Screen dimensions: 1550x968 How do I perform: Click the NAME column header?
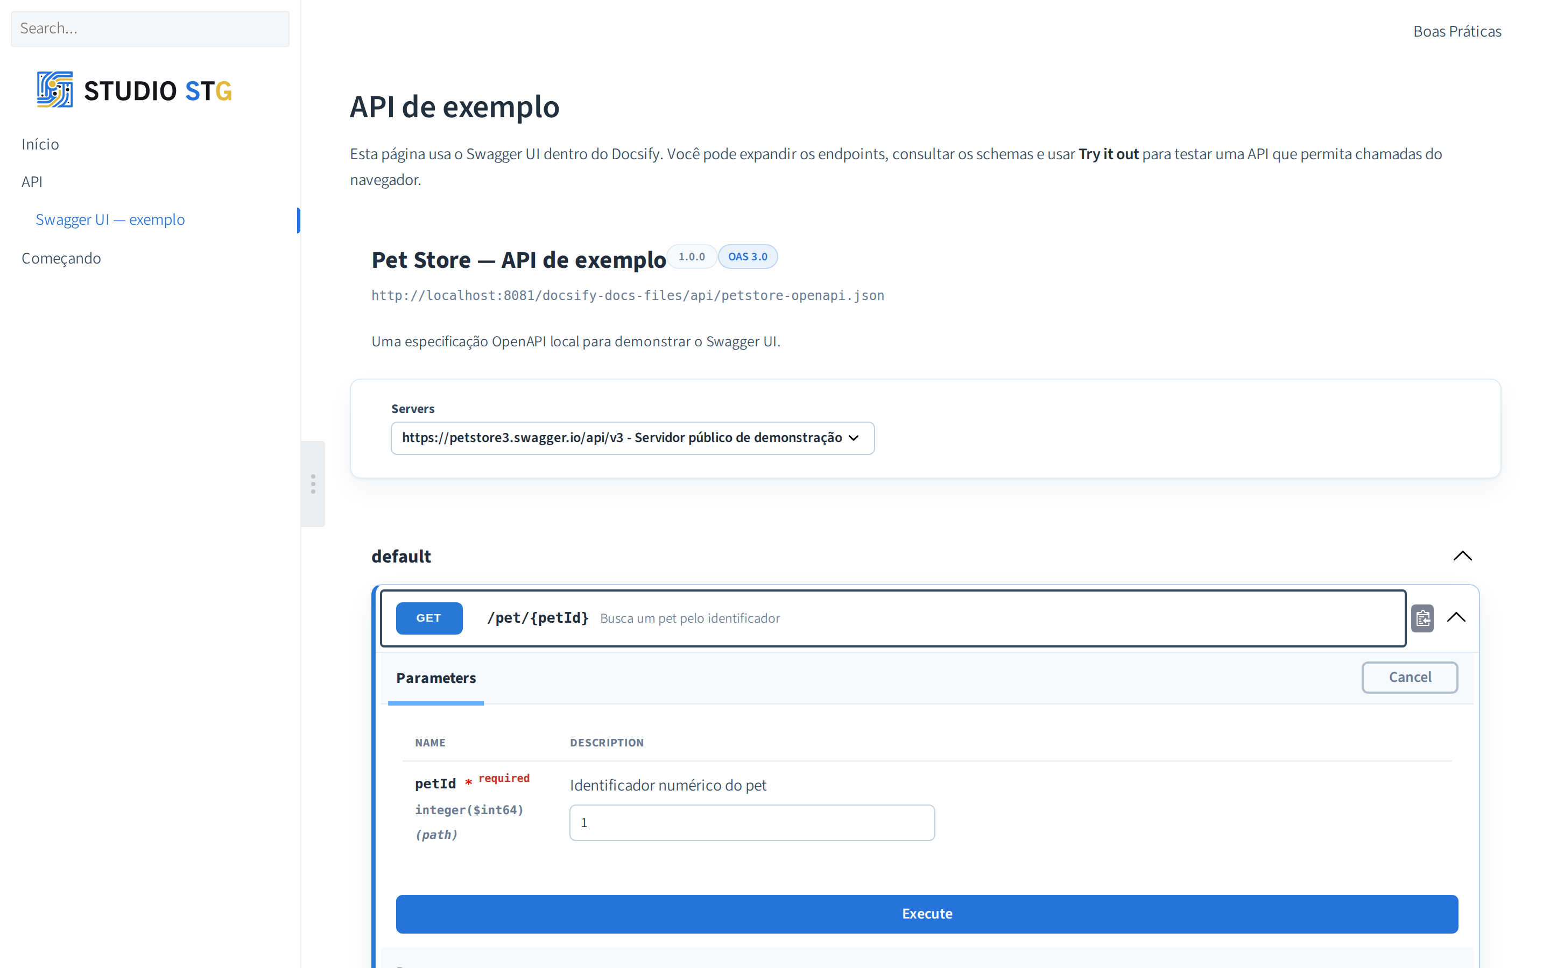(431, 743)
